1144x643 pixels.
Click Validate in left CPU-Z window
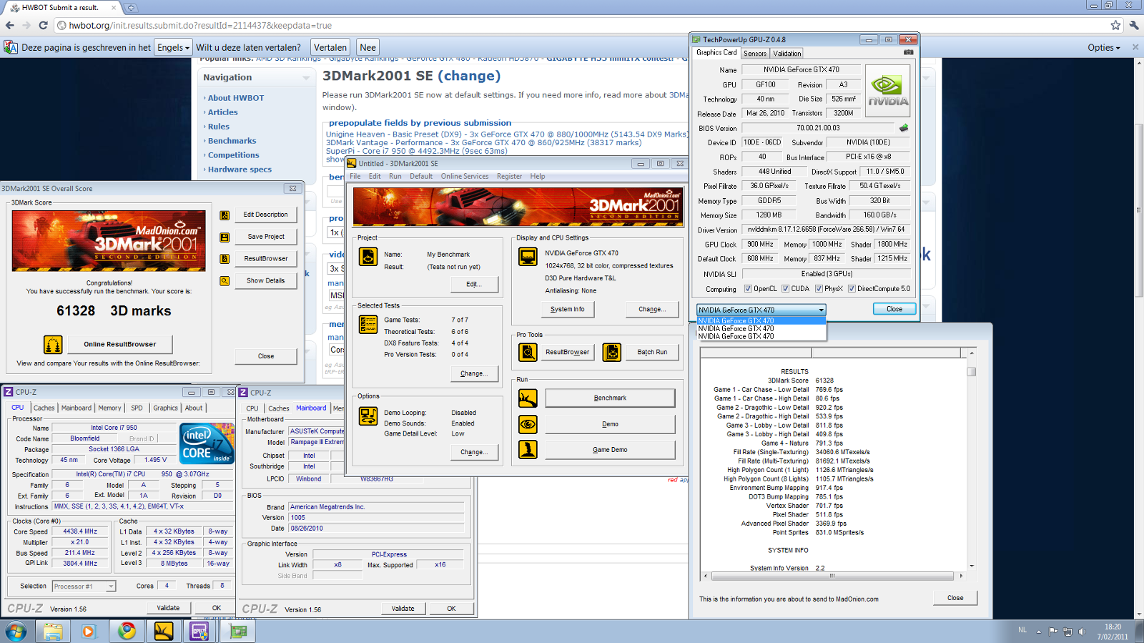coord(169,608)
